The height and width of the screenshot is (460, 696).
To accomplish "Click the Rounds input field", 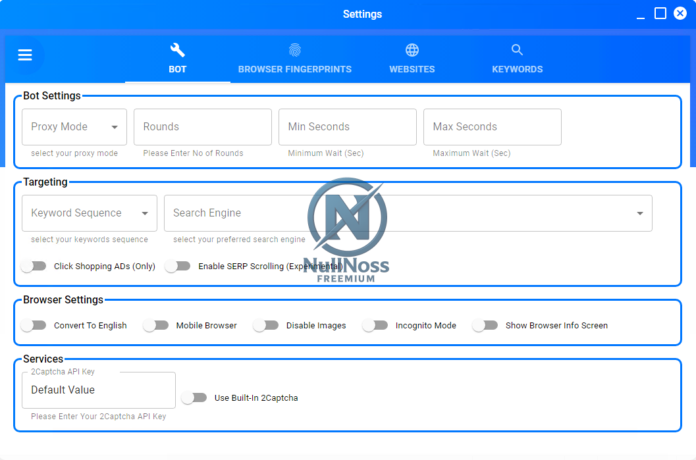I will pos(203,127).
